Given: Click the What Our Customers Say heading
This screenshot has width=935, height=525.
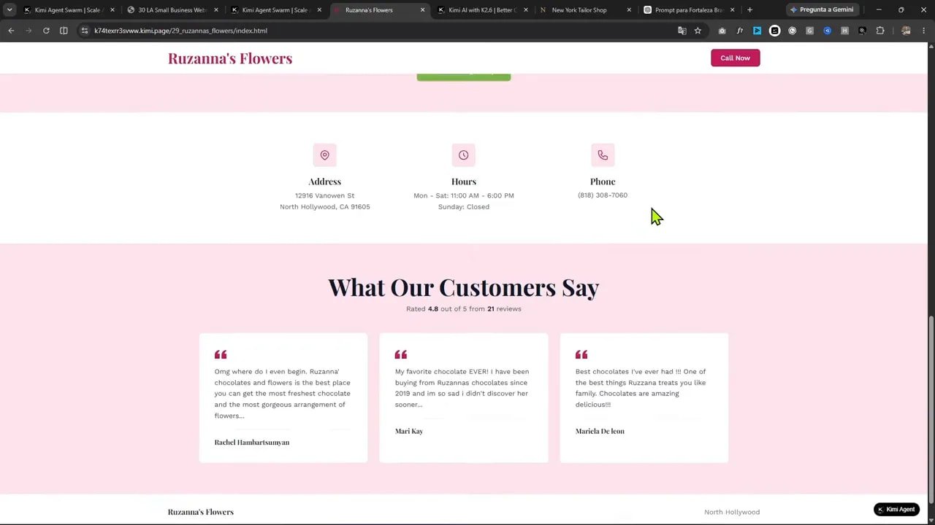Looking at the screenshot, I should click(x=463, y=287).
